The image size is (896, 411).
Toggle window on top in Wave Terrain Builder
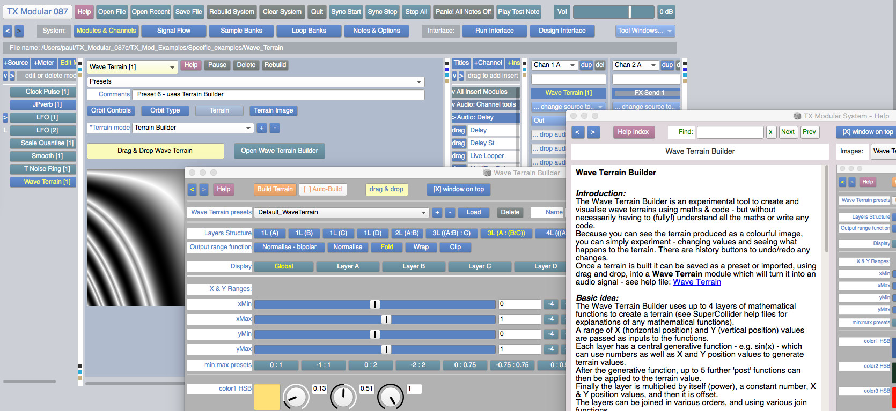point(459,189)
